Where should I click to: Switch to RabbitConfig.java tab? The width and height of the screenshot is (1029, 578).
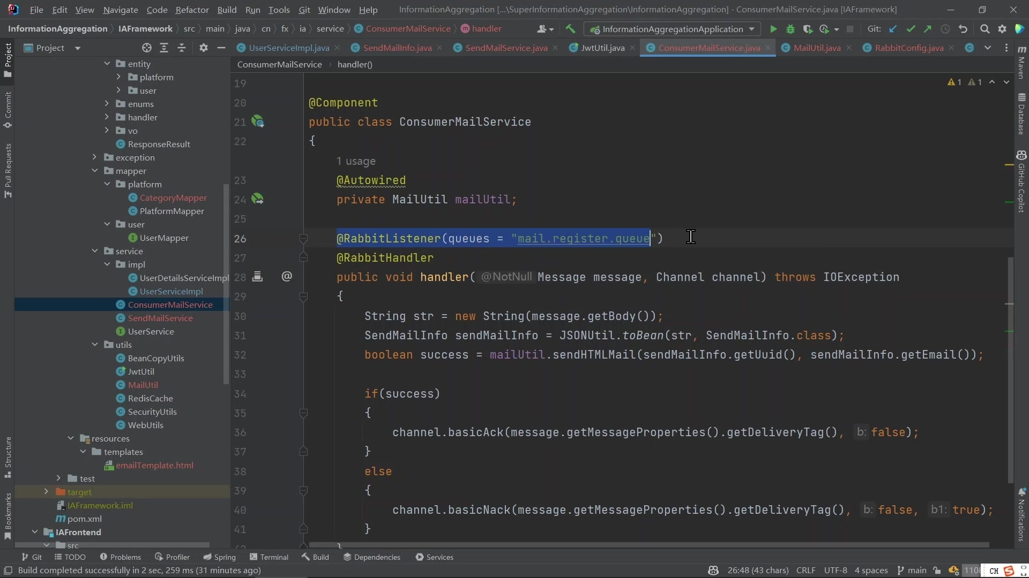click(909, 48)
